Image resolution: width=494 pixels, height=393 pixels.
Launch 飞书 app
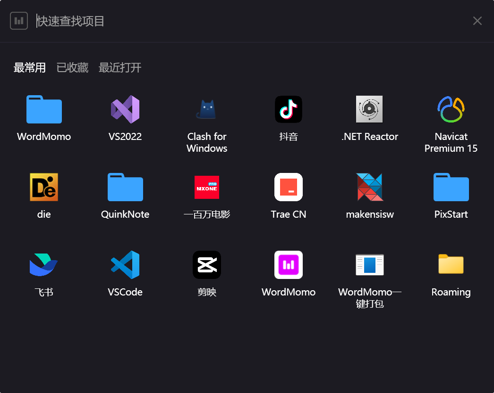pyautogui.click(x=44, y=265)
